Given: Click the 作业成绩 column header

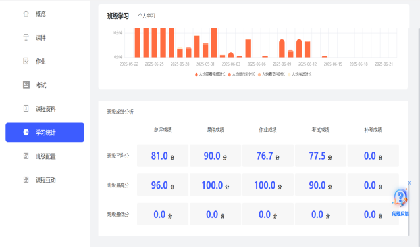Looking at the screenshot, I should pos(267,130).
